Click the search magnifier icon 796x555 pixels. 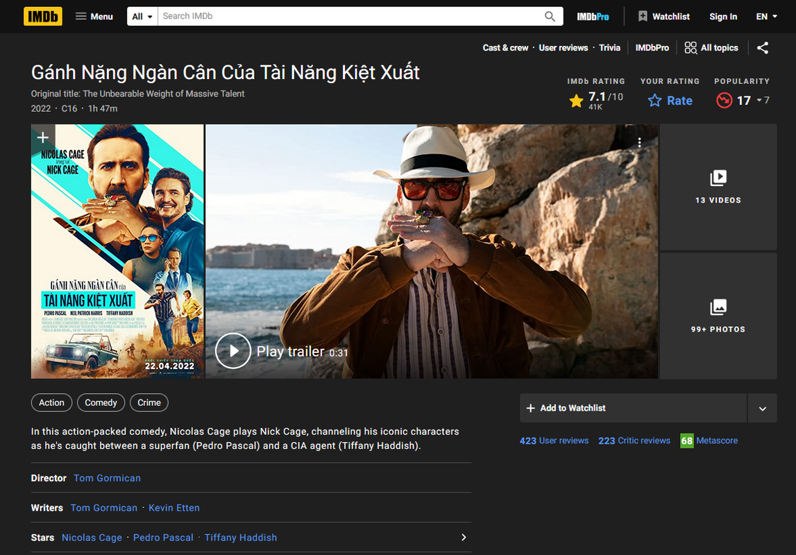coord(550,16)
